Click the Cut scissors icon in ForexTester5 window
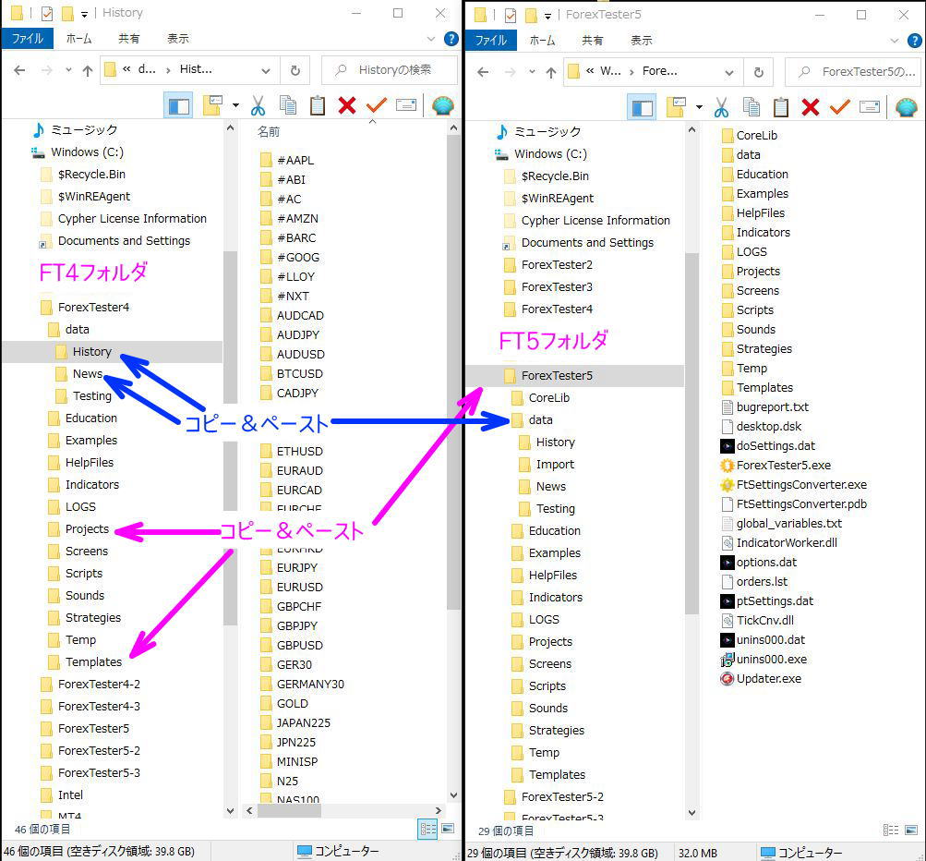Screen dimensions: 926x861 point(721,107)
